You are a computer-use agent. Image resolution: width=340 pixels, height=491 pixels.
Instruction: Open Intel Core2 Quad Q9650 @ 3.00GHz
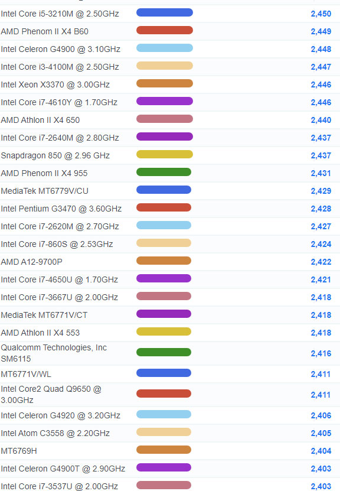(51, 395)
